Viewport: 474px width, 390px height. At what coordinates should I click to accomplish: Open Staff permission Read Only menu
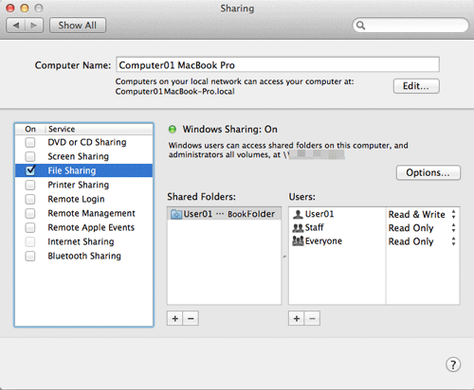423,228
